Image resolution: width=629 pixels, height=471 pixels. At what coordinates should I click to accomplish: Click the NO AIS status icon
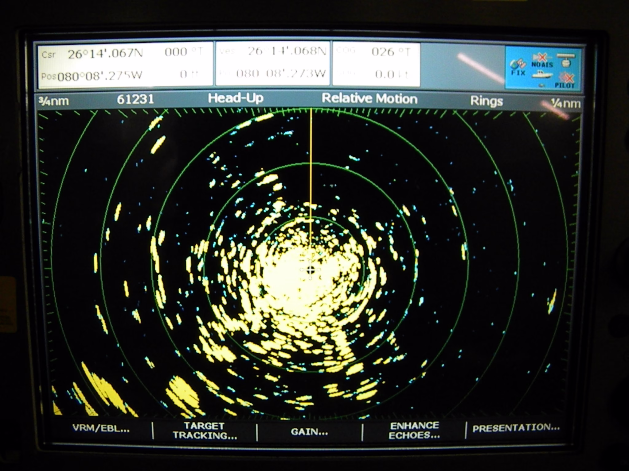(x=542, y=60)
